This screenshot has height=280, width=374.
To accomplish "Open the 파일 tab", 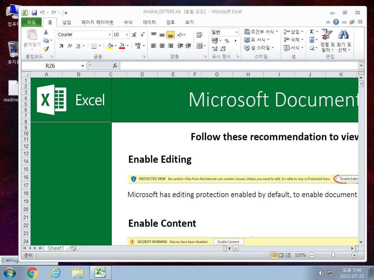I will tap(31, 22).
